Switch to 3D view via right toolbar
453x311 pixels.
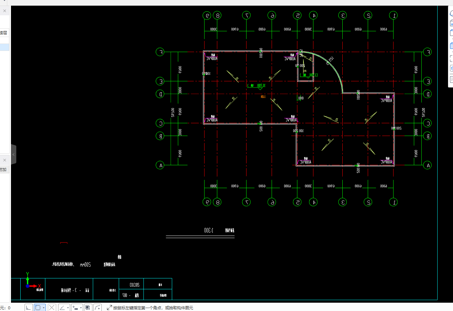pos(451,23)
